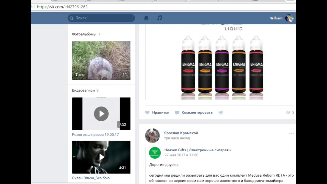Viewport: 327px width, 184px height.
Task: Click Ярослав Крамской avatar photo
Action: point(152,135)
